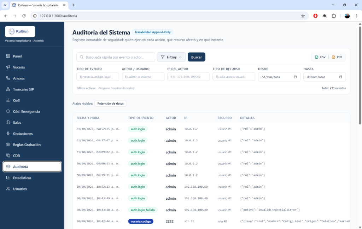Click the Actor / Usuario filter field
Viewport: 362px width, 229px height.
(x=143, y=77)
